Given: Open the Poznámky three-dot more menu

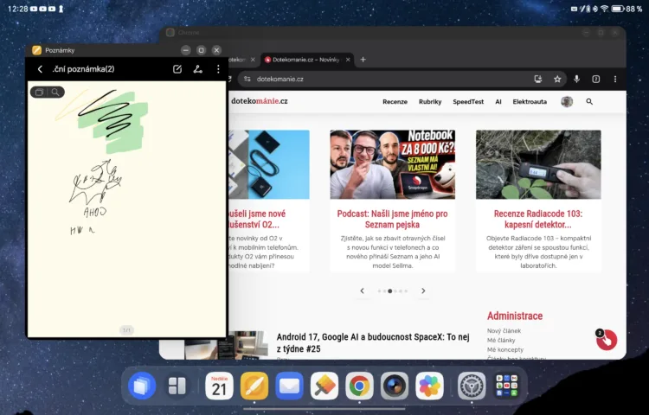Looking at the screenshot, I should (218, 69).
